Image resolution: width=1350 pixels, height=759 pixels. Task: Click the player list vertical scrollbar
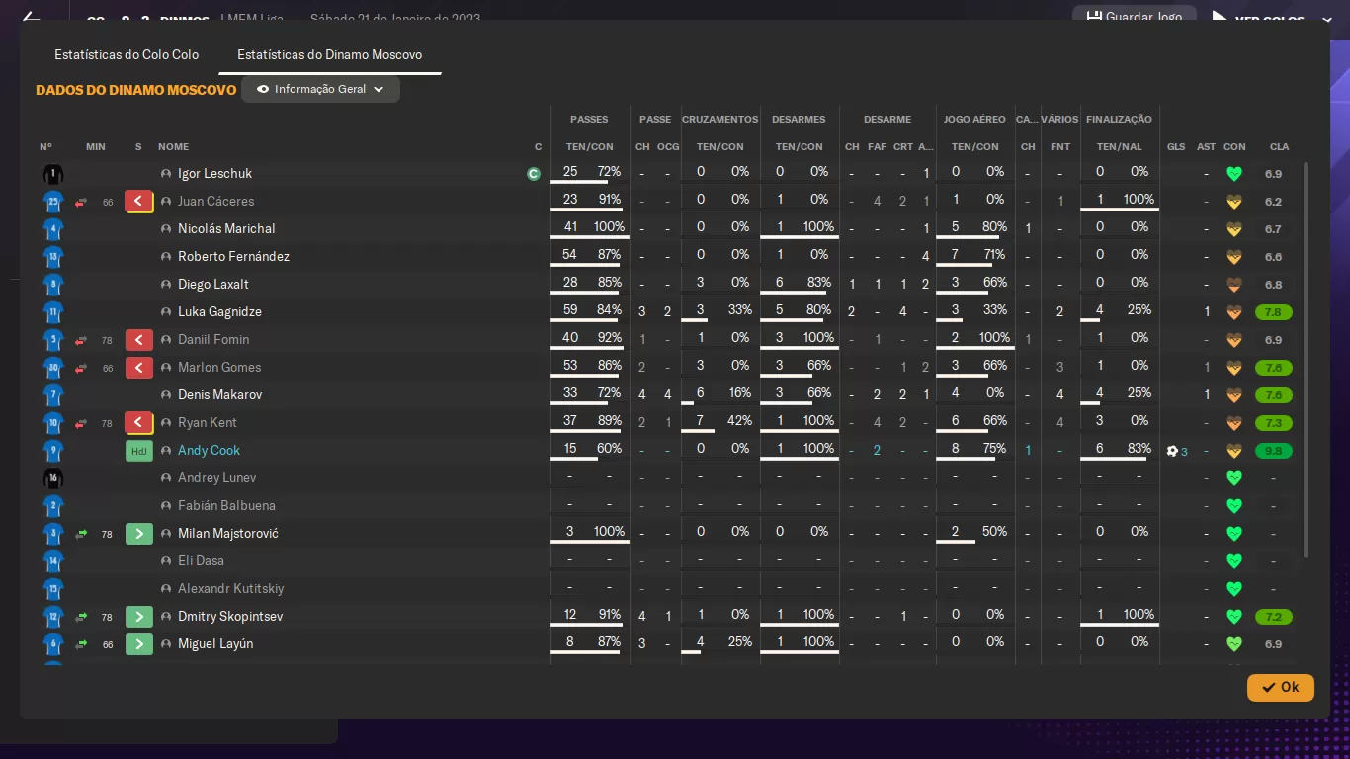(x=1306, y=361)
